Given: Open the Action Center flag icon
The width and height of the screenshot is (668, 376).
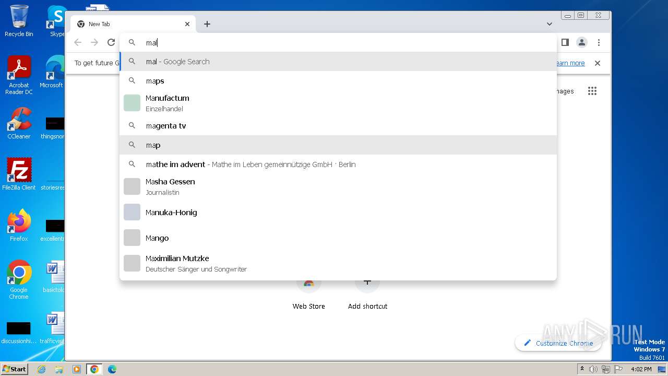Looking at the screenshot, I should 618,369.
